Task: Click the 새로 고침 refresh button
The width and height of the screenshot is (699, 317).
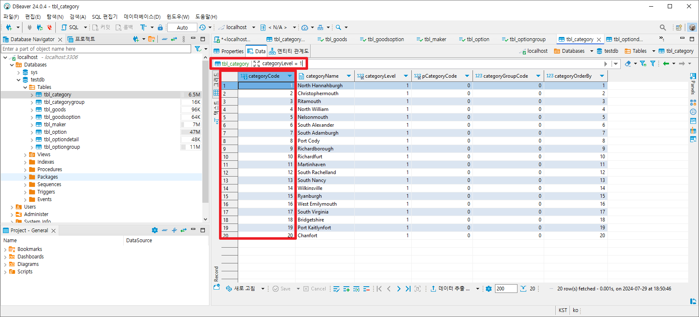Action: point(240,289)
